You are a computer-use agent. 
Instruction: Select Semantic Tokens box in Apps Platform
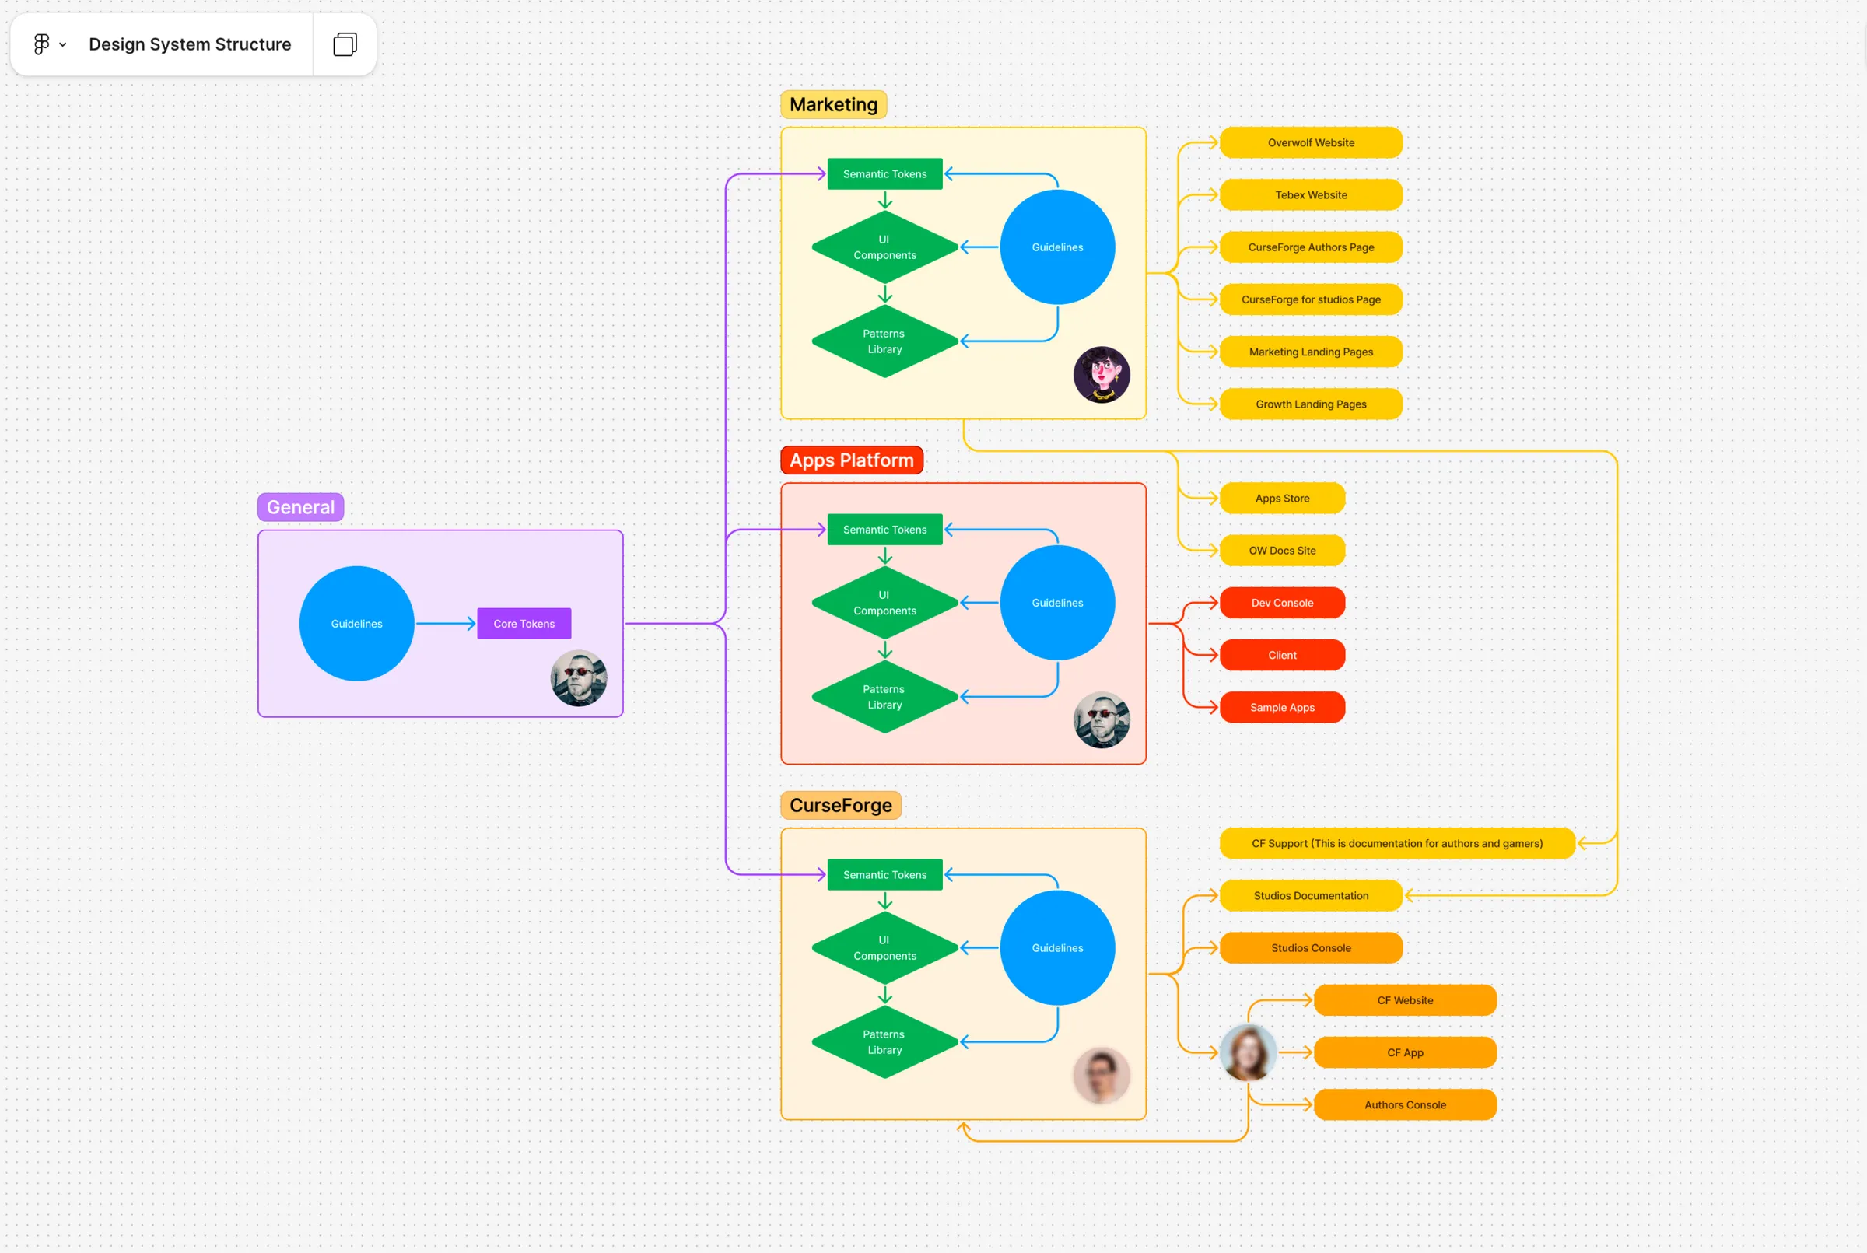[885, 530]
